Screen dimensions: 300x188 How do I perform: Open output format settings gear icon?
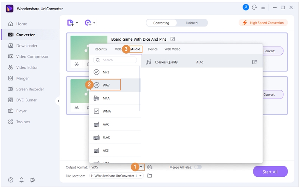[x=150, y=167]
